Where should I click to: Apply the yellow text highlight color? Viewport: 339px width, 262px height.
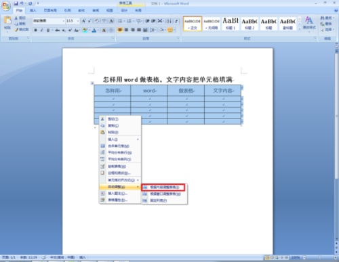click(85, 30)
